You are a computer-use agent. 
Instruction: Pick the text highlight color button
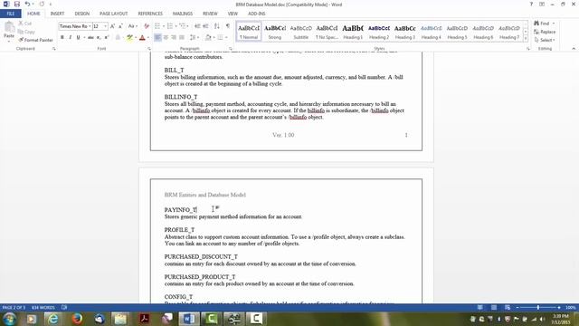pyautogui.click(x=129, y=37)
